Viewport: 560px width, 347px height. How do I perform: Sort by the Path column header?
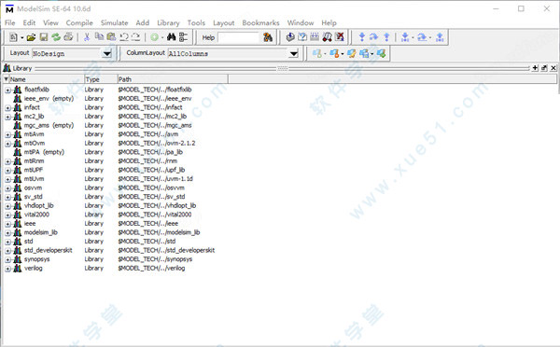coord(173,79)
